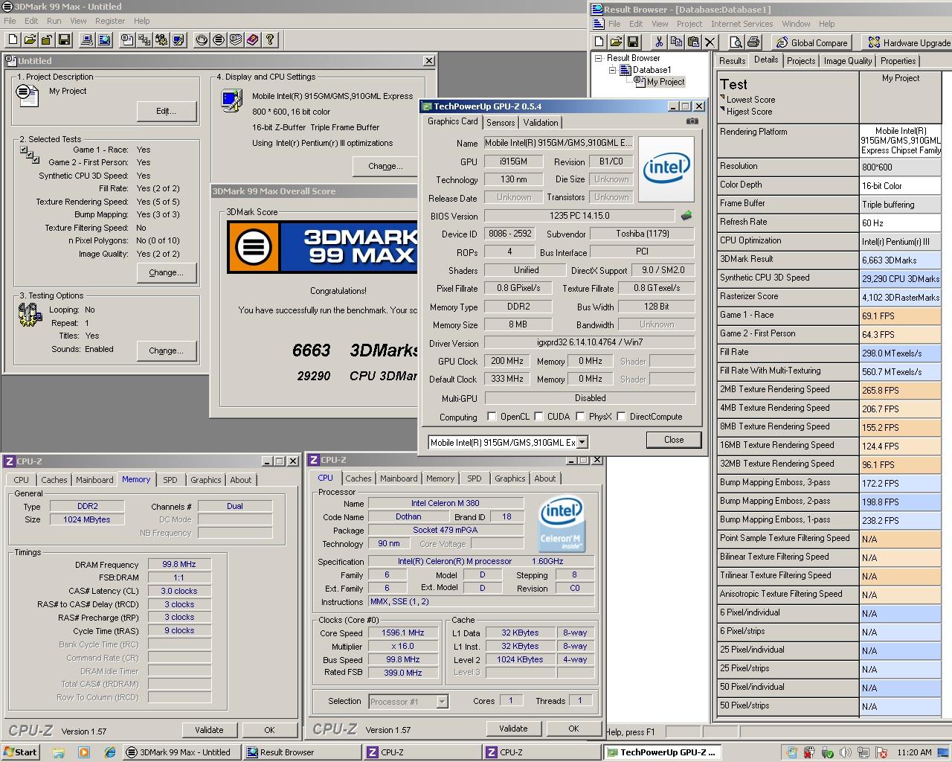Open the Properties tab in Result Browser
This screenshot has width=952, height=762.
click(898, 61)
